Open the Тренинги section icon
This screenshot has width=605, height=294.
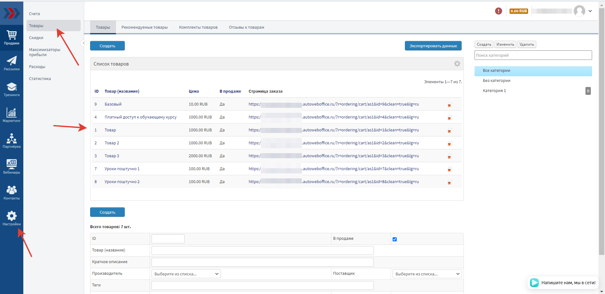[12, 89]
